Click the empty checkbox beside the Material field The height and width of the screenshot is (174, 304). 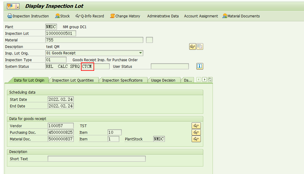[x=149, y=40]
